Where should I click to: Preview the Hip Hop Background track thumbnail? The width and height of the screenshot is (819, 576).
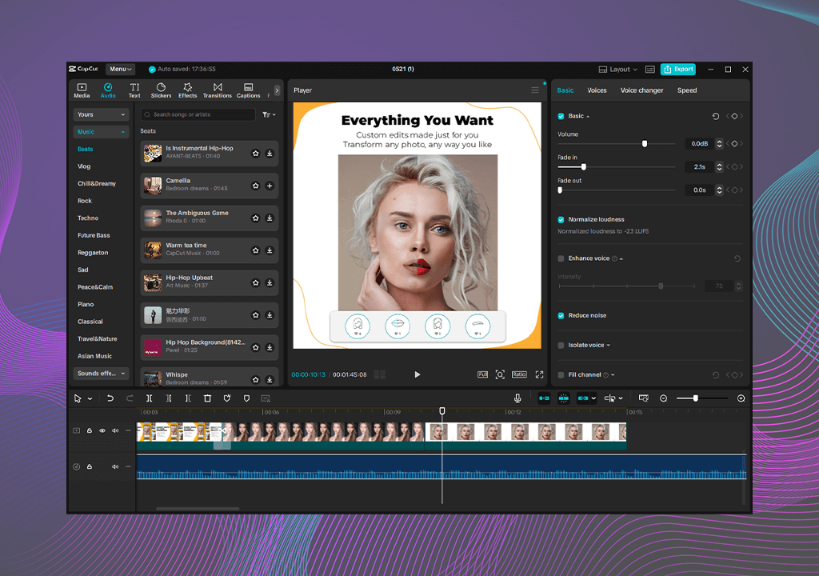click(153, 347)
